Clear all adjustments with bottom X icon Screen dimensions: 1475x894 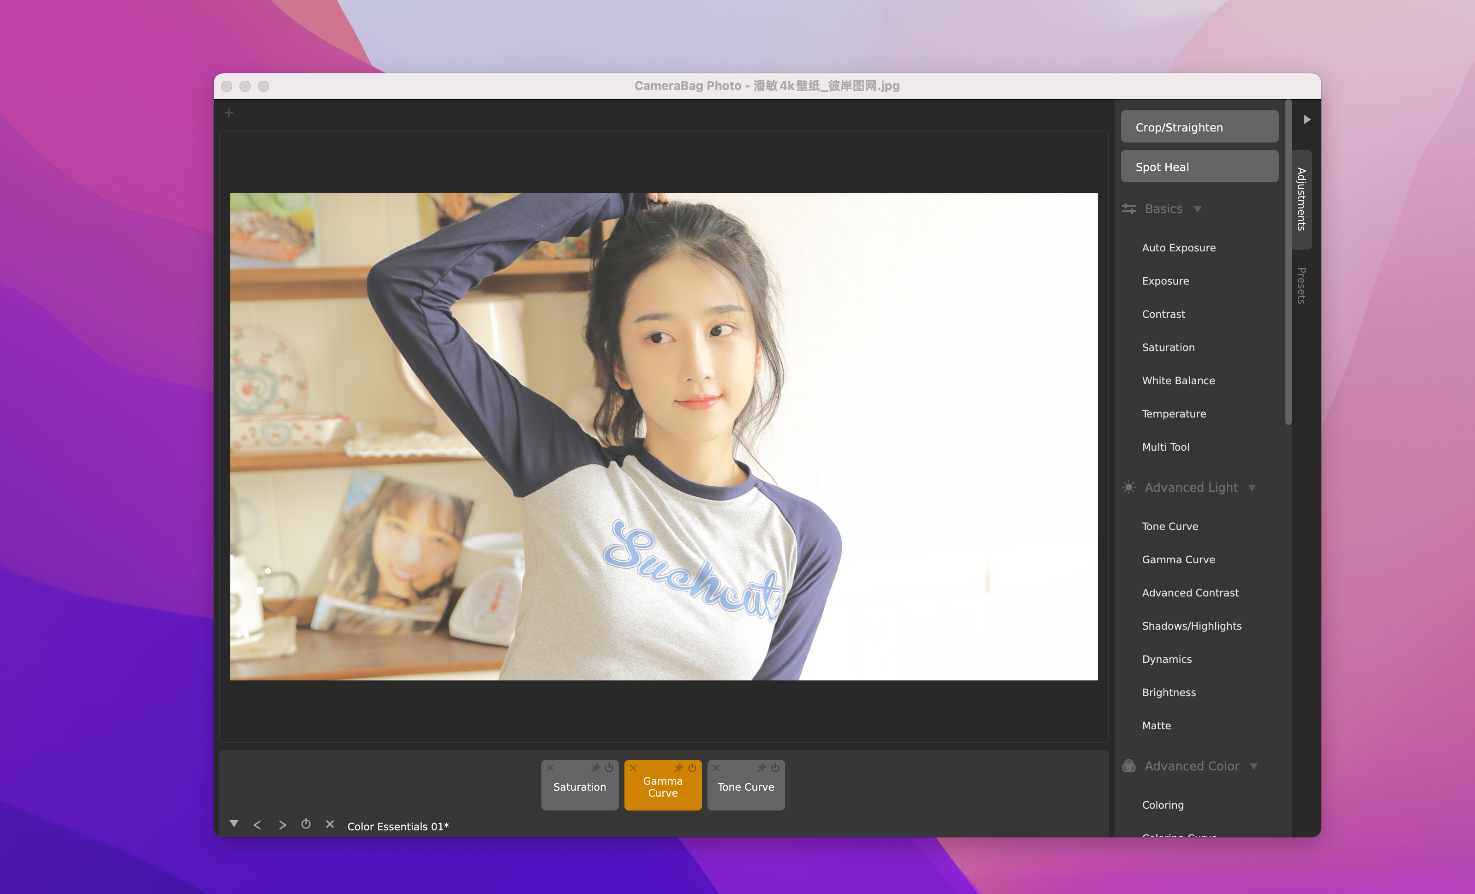(x=330, y=824)
